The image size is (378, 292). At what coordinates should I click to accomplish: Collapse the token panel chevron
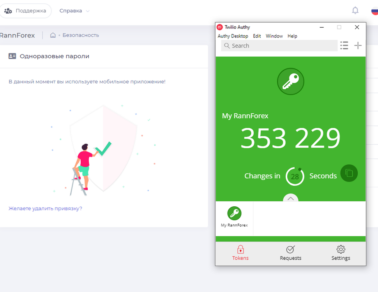[x=290, y=198]
